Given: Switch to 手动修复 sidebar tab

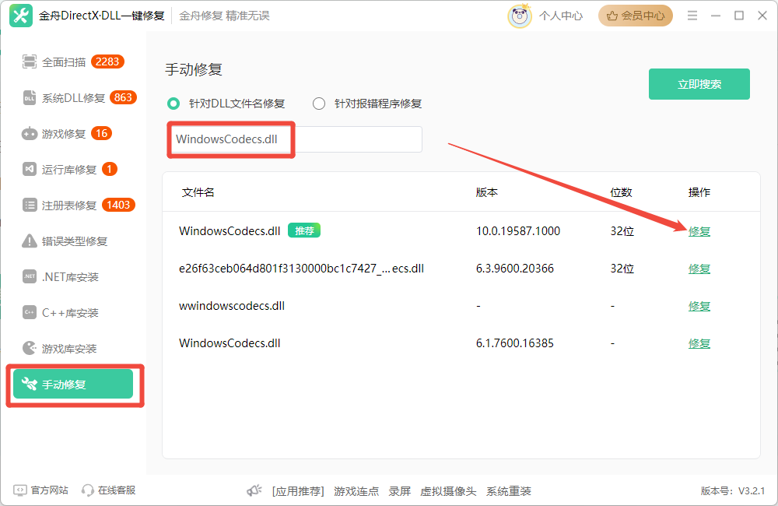Looking at the screenshot, I should [73, 385].
